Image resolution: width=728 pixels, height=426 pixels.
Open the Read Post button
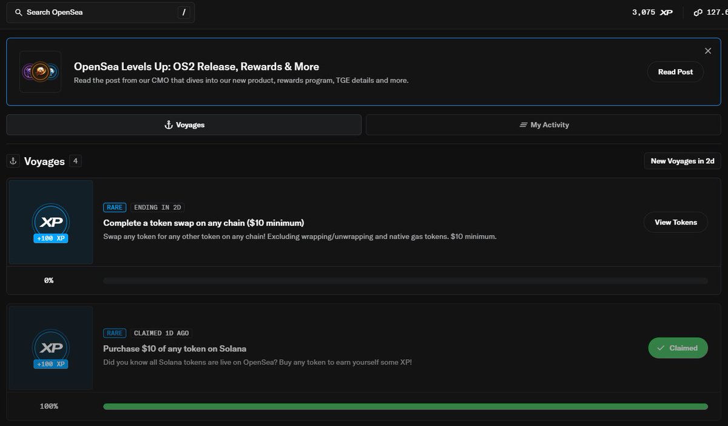[675, 72]
